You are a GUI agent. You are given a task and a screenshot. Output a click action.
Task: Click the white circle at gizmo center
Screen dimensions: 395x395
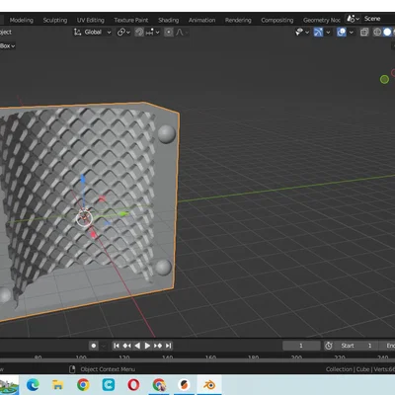[x=84, y=218]
